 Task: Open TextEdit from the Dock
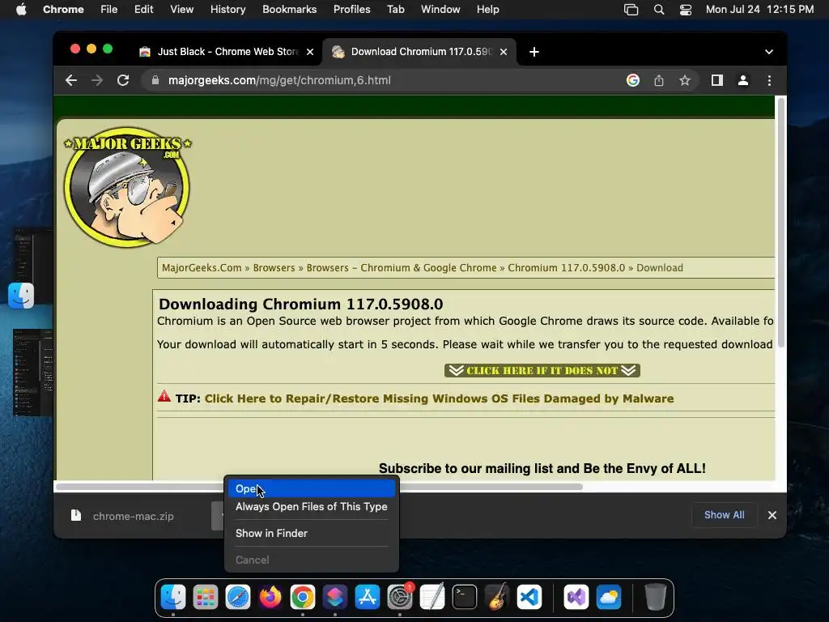[x=432, y=598]
